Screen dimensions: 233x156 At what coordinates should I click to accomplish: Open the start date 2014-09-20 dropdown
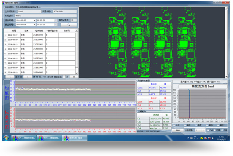pos(34,20)
